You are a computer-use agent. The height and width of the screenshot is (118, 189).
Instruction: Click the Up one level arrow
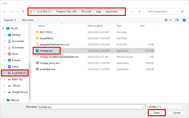[x=23, y=12]
